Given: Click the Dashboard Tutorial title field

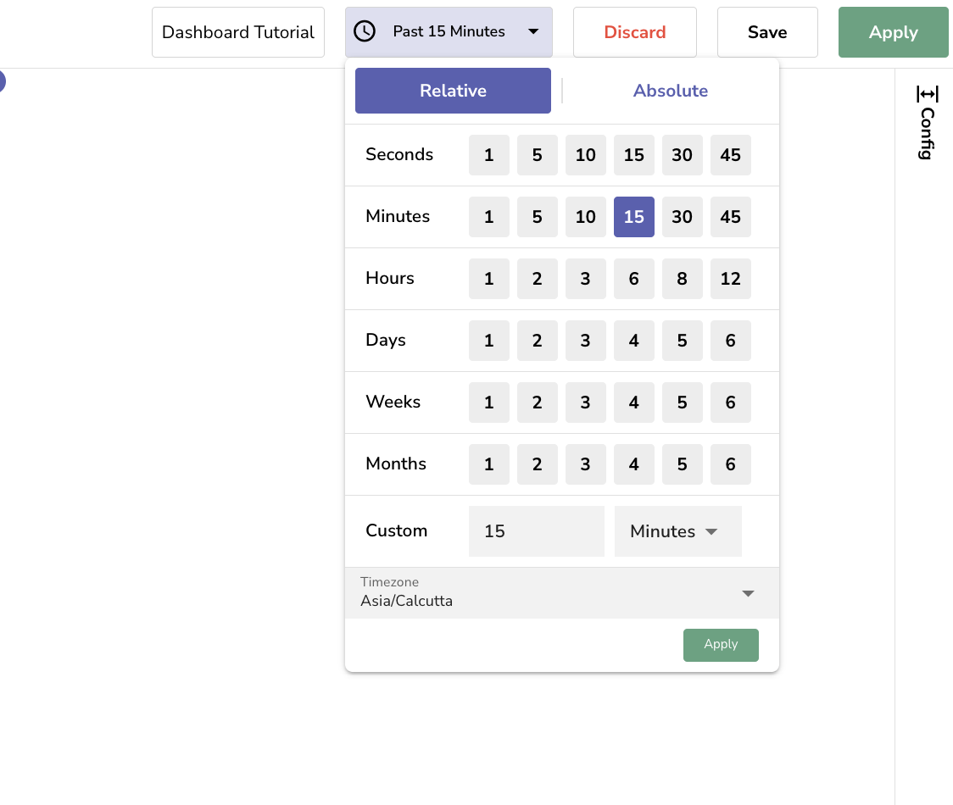Looking at the screenshot, I should (x=237, y=31).
